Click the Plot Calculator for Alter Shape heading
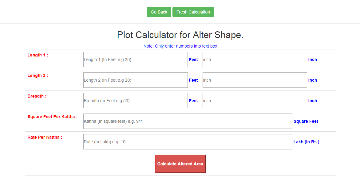The image size is (360, 193). 180,35
